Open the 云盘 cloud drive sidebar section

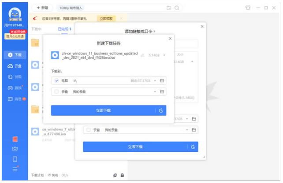click(15, 66)
